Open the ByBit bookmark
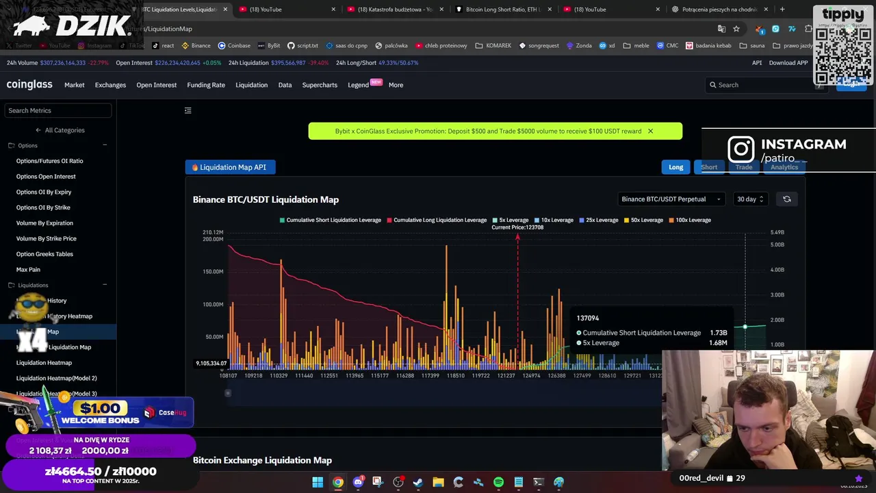Viewport: 876px width, 493px height. pos(269,46)
